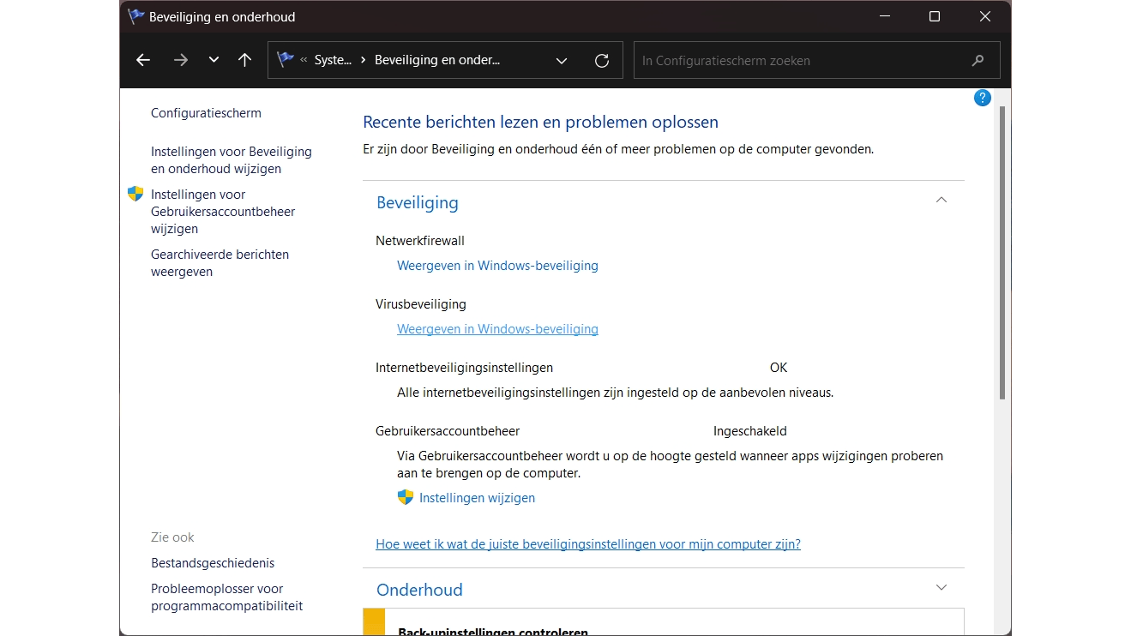
Task: Click the back arrow navigation button
Action: coord(143,60)
